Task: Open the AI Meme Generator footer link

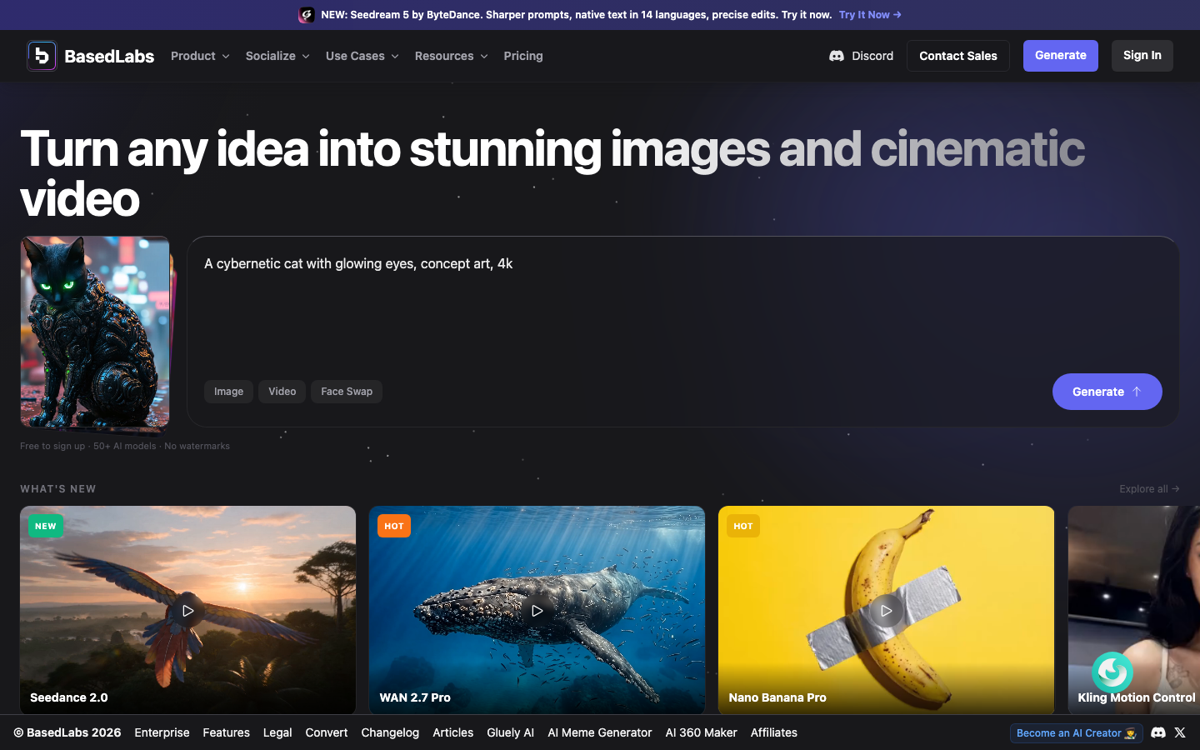Action: point(600,732)
